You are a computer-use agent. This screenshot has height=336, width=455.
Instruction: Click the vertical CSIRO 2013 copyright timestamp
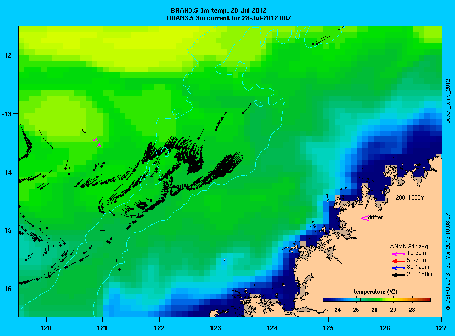pyautogui.click(x=448, y=262)
